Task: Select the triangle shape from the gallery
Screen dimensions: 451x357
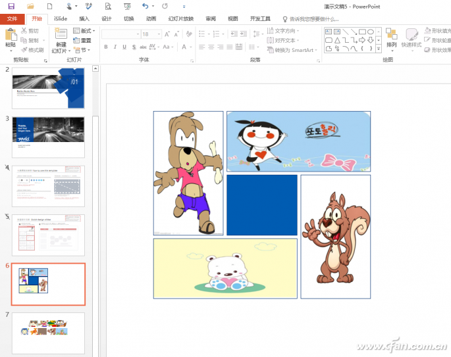Action: (337, 40)
